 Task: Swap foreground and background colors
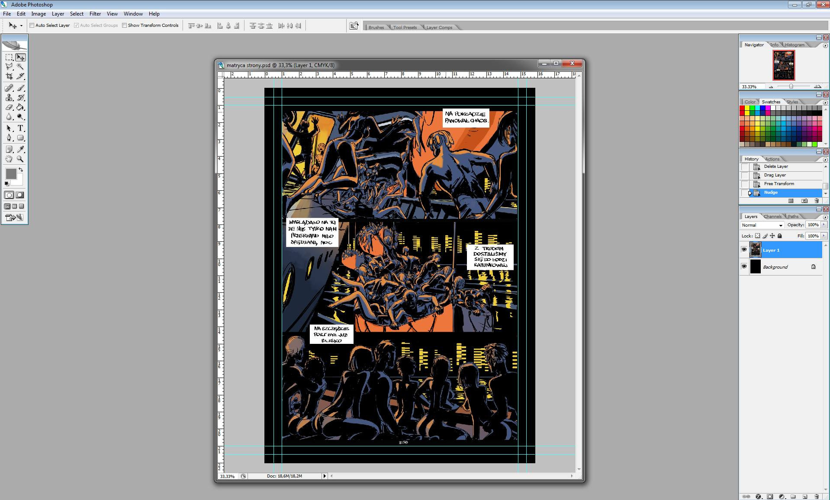(x=20, y=170)
